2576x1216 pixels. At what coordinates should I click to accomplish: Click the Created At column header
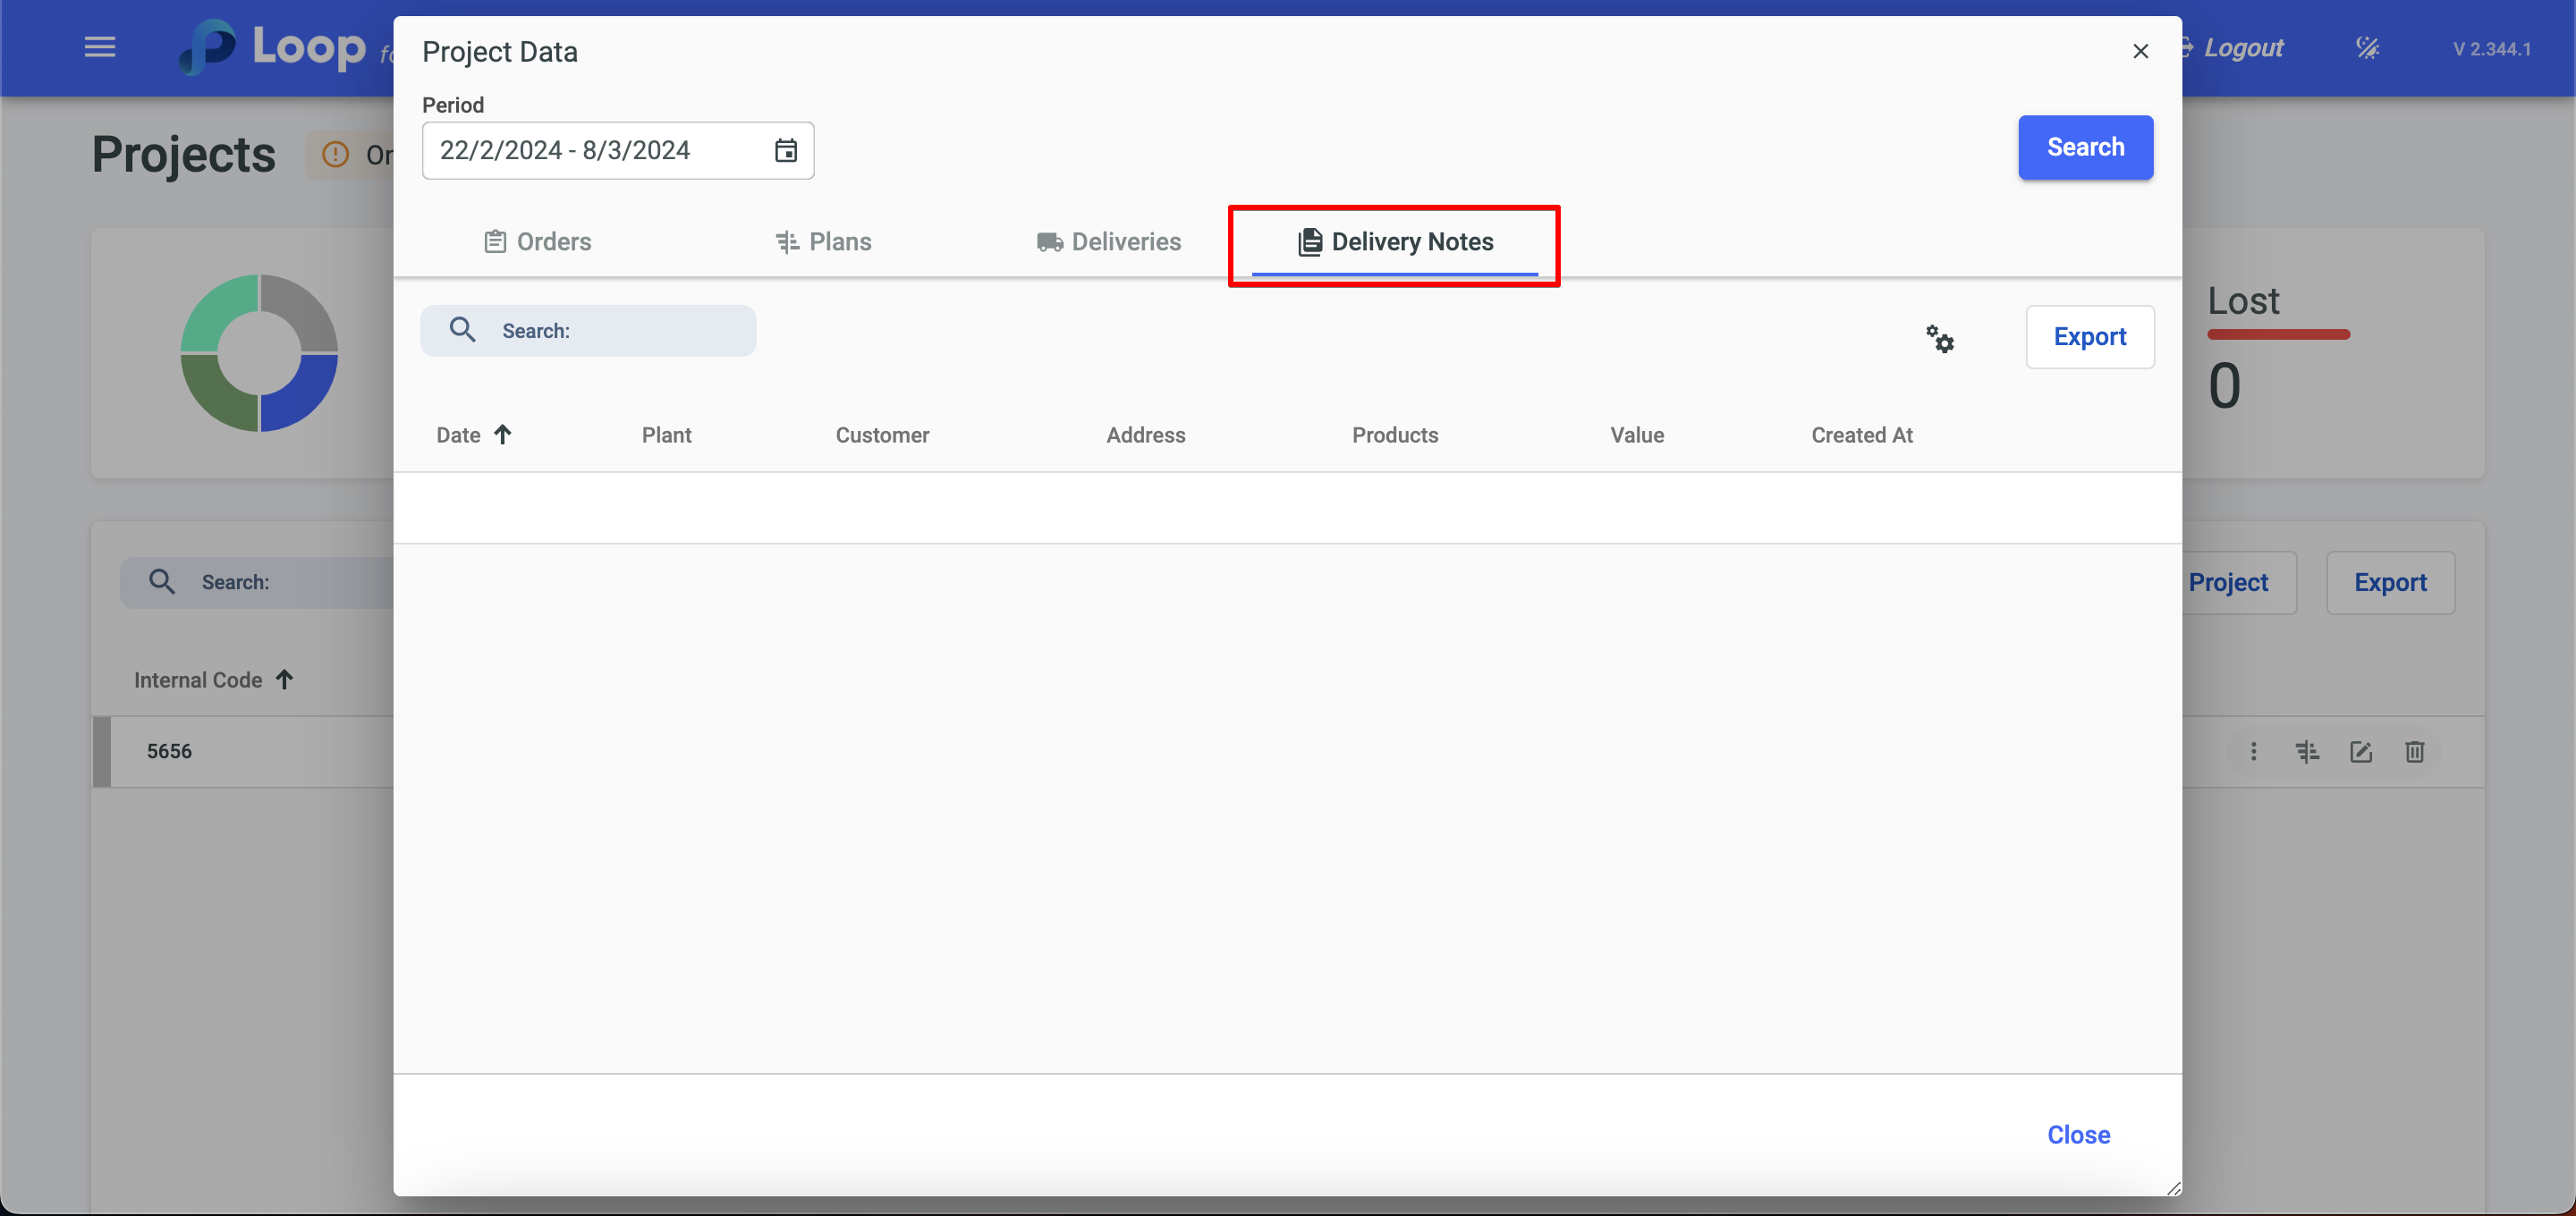click(1861, 435)
